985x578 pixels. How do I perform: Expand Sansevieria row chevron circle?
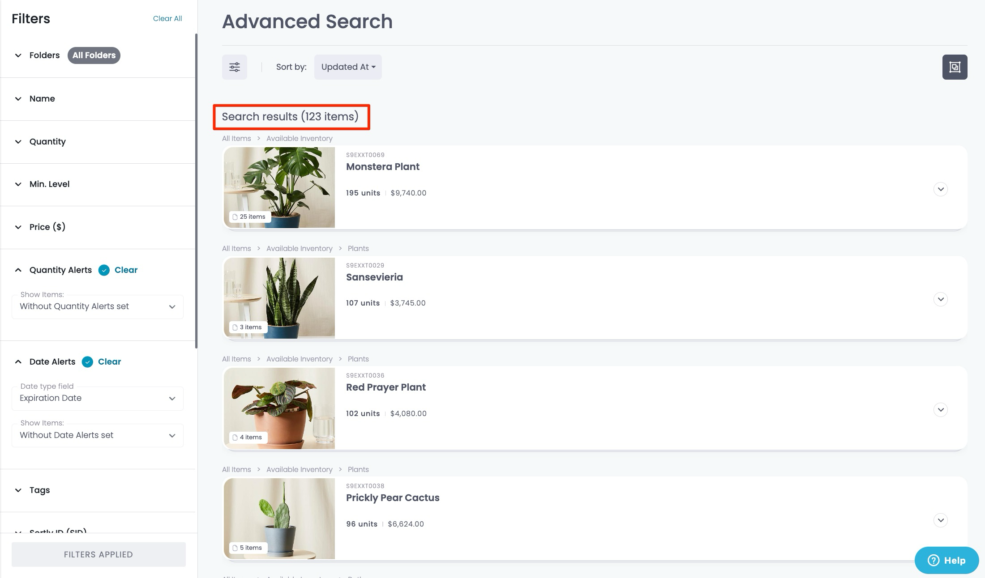click(940, 299)
